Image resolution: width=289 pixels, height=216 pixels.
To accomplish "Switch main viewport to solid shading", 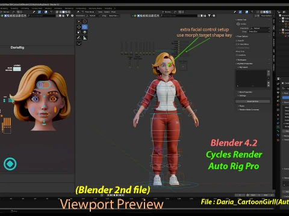I will pos(264,12).
